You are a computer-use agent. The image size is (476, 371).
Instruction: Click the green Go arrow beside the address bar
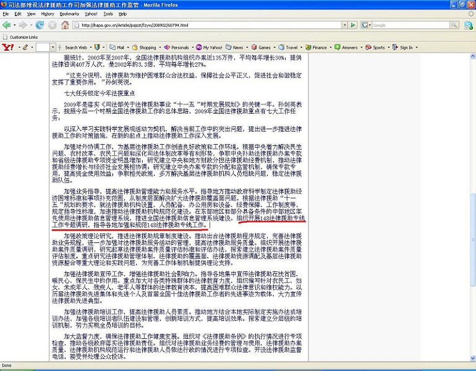point(353,25)
